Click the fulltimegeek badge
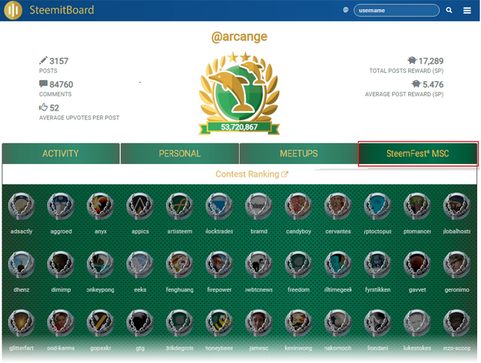 tap(337, 265)
